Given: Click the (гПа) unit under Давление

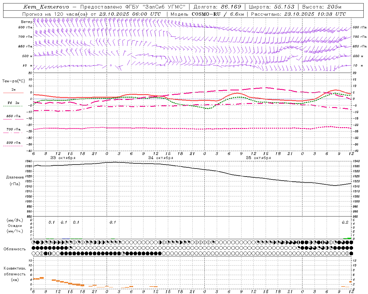Looking at the screenshot, I should pyautogui.click(x=15, y=184).
